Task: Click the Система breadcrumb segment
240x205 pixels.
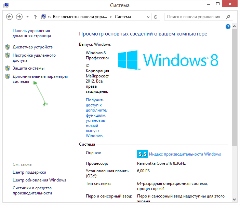Action: click(123, 17)
